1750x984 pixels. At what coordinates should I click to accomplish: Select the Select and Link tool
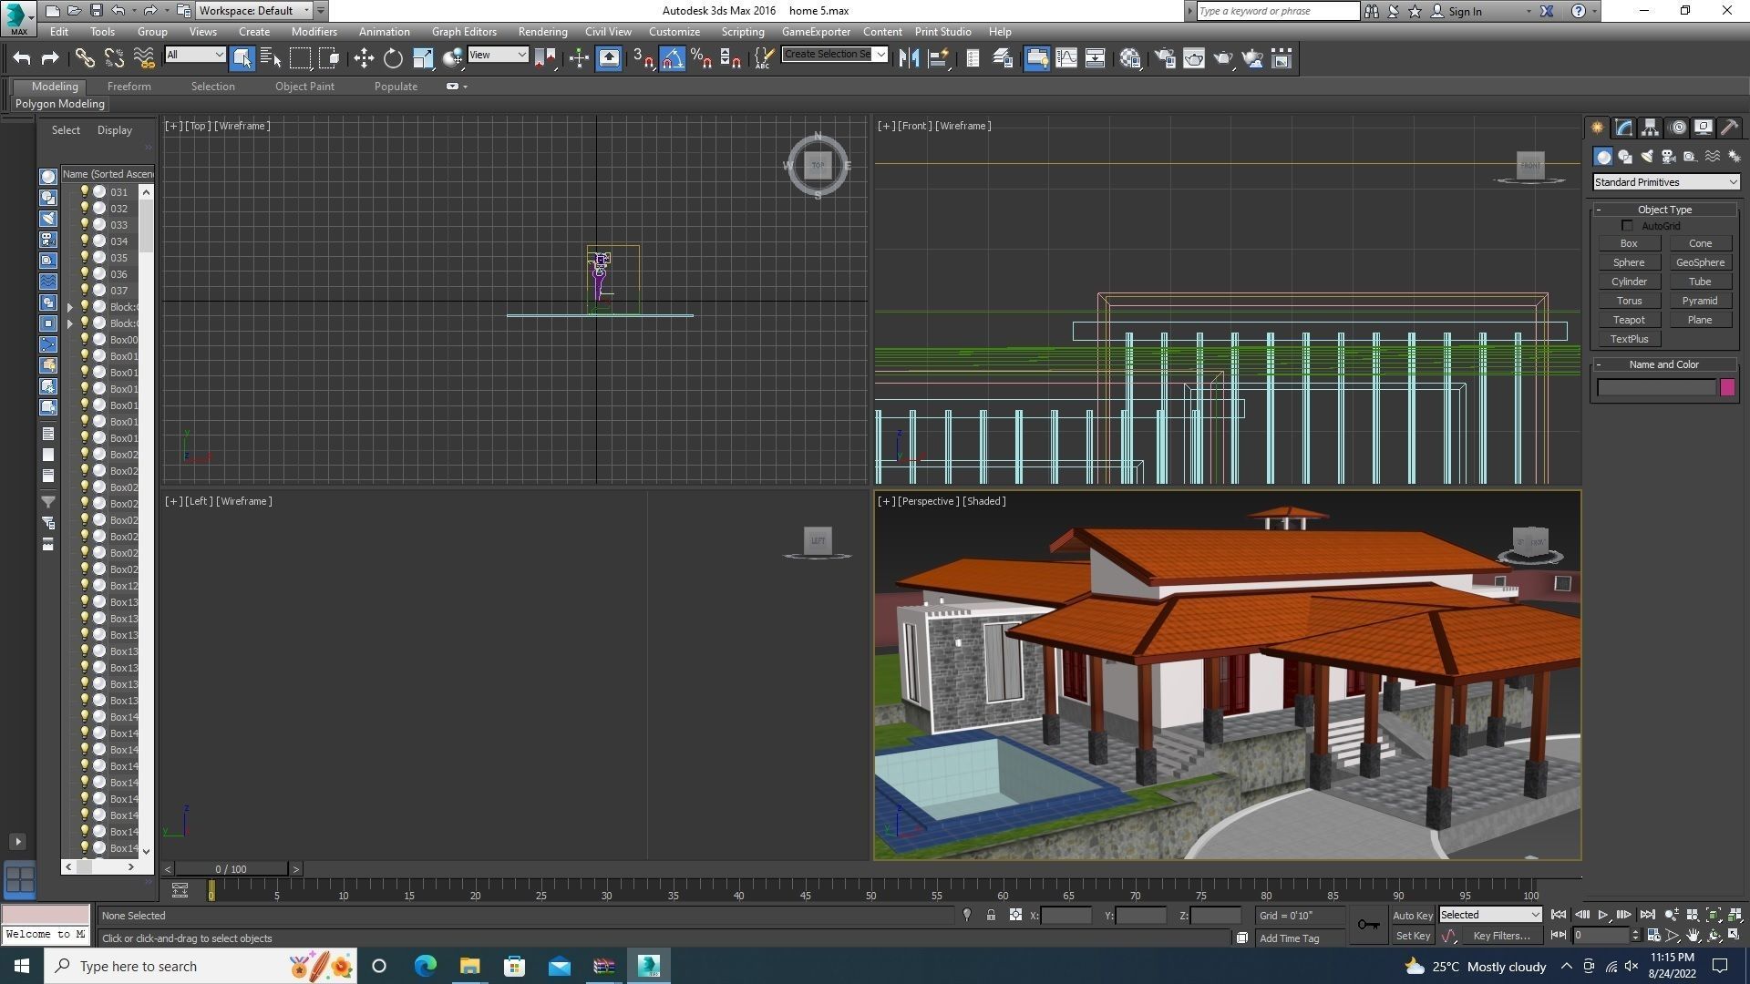tap(85, 58)
